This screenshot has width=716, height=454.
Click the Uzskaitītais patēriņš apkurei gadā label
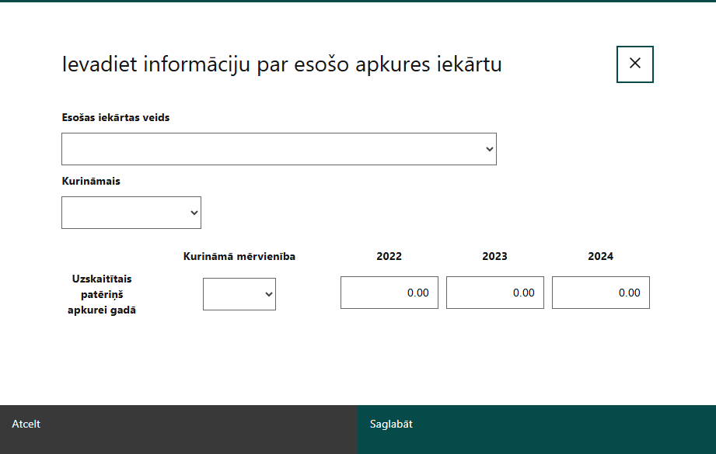[102, 294]
